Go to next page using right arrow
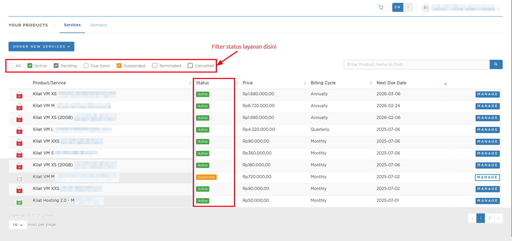 (498, 218)
